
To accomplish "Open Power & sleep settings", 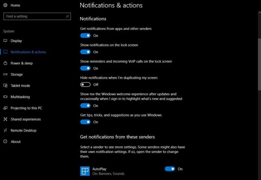I will [22, 63].
